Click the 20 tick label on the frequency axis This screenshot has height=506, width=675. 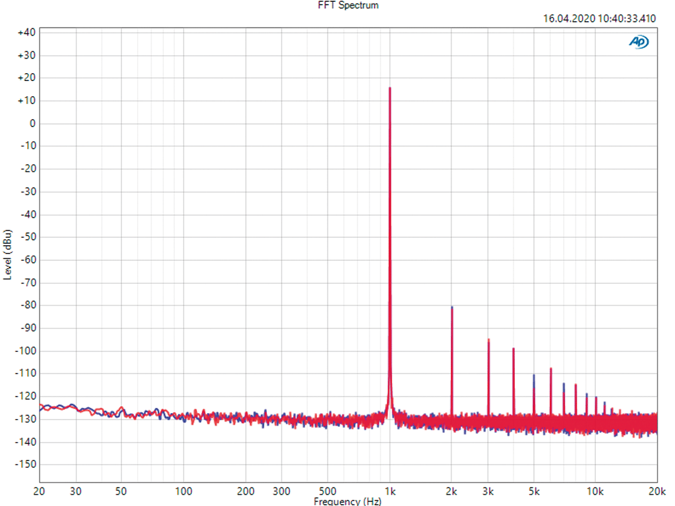40,491
